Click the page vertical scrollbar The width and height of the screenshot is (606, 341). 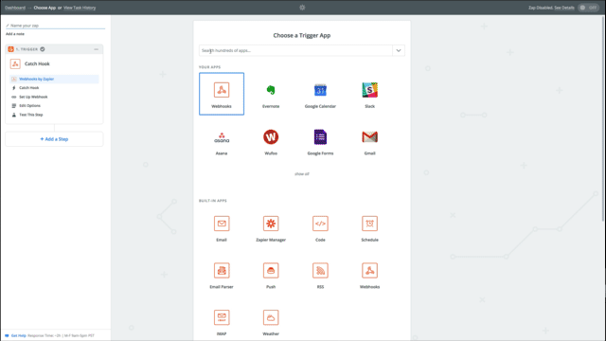[604, 117]
